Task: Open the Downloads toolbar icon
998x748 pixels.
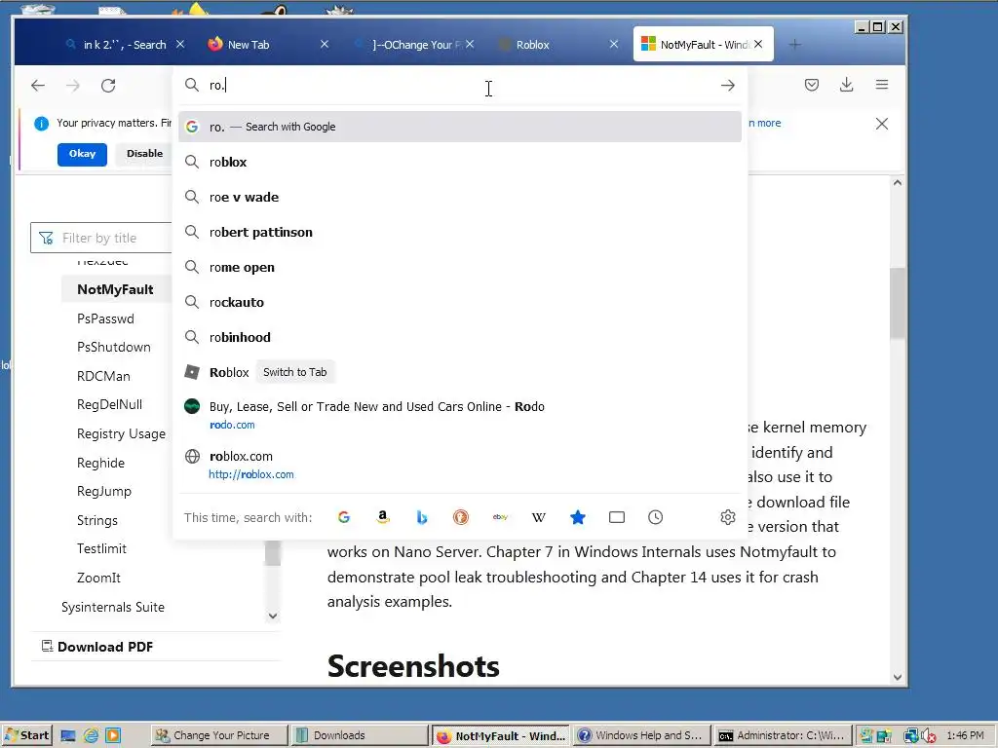Action: coord(847,85)
